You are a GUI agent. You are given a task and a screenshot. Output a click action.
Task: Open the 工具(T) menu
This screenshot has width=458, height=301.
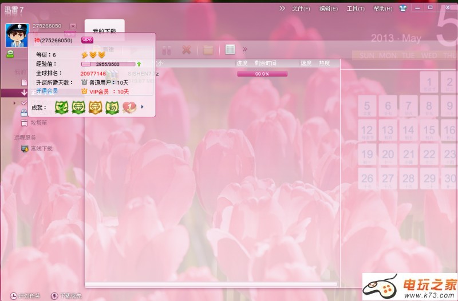tap(356, 9)
